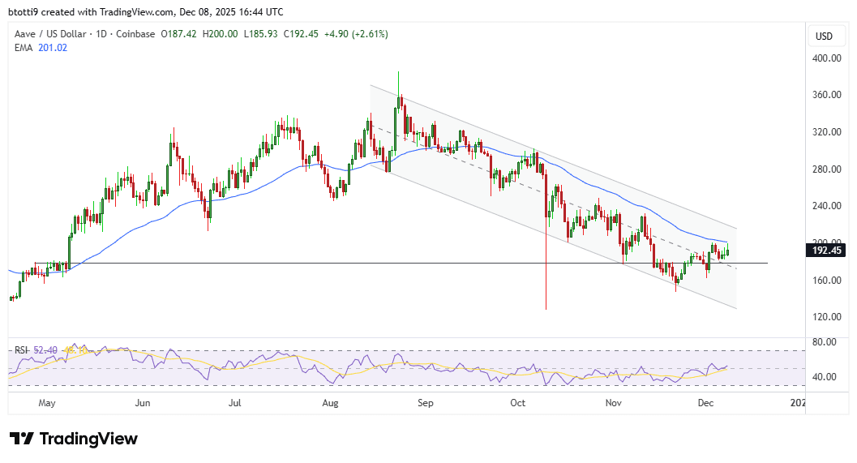Click the 1D timeframe in chart title

click(x=101, y=34)
